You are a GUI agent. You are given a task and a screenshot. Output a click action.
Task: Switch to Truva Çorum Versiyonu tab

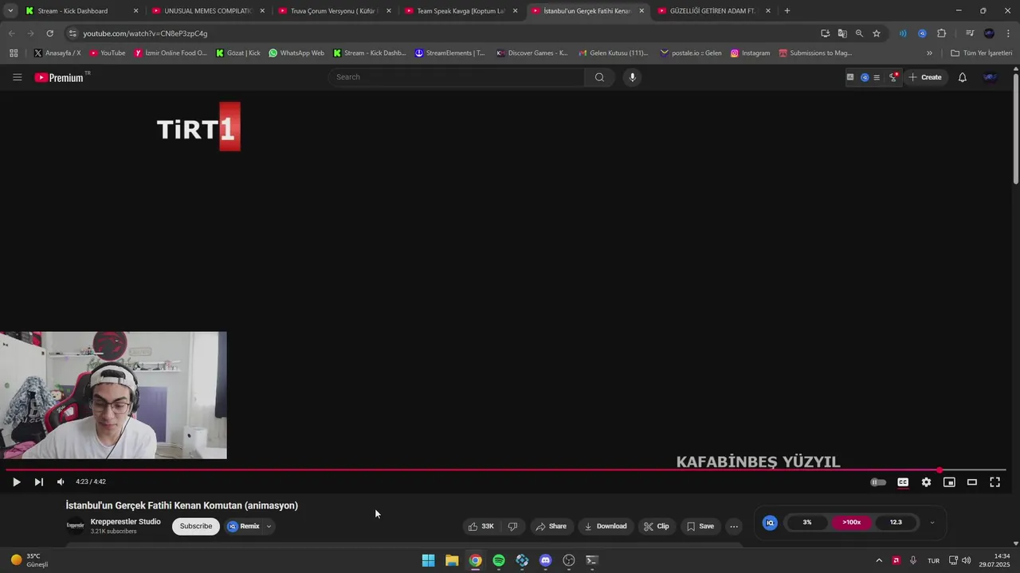[332, 11]
